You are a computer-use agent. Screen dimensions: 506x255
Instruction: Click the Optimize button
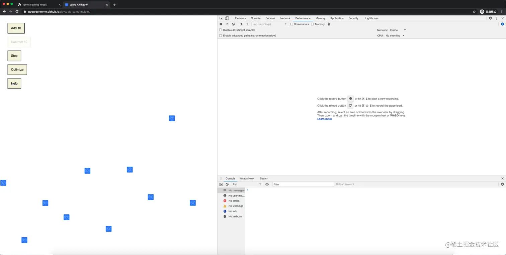coord(17,70)
